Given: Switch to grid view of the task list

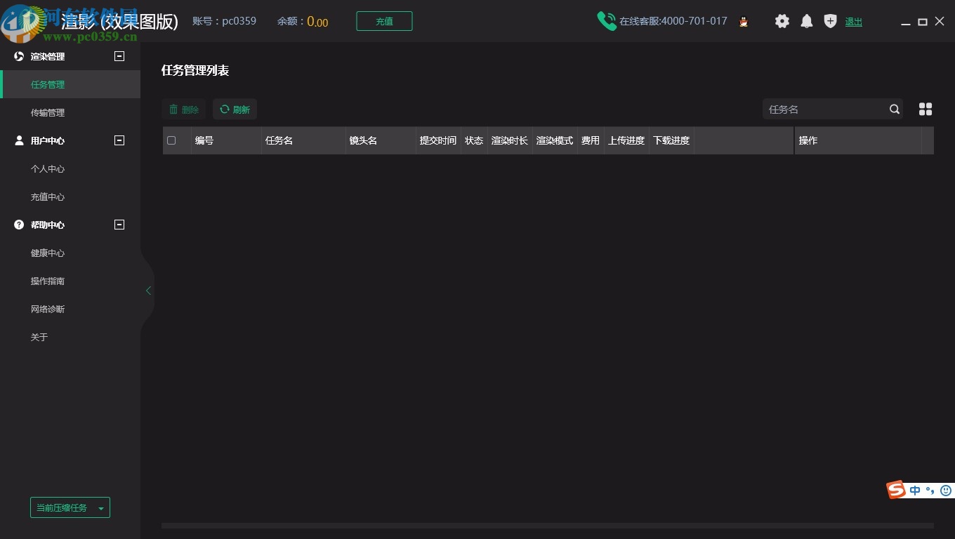Looking at the screenshot, I should coord(926,109).
